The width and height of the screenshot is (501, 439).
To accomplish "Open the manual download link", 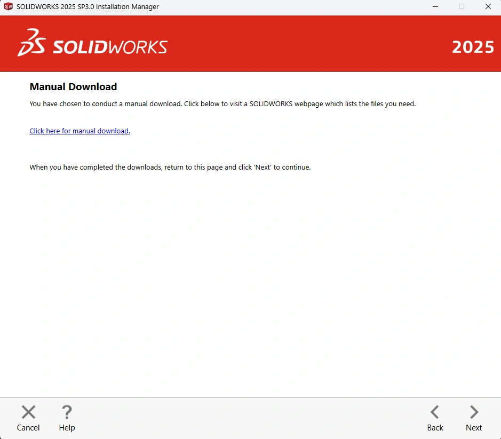I will point(79,131).
